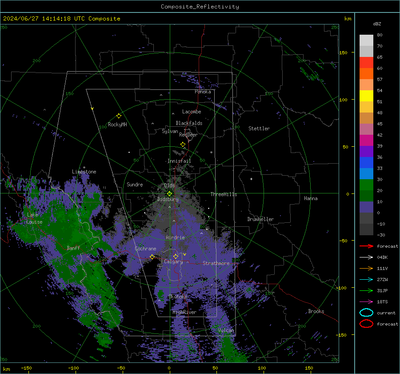Click the Vulcan label

[226, 330]
